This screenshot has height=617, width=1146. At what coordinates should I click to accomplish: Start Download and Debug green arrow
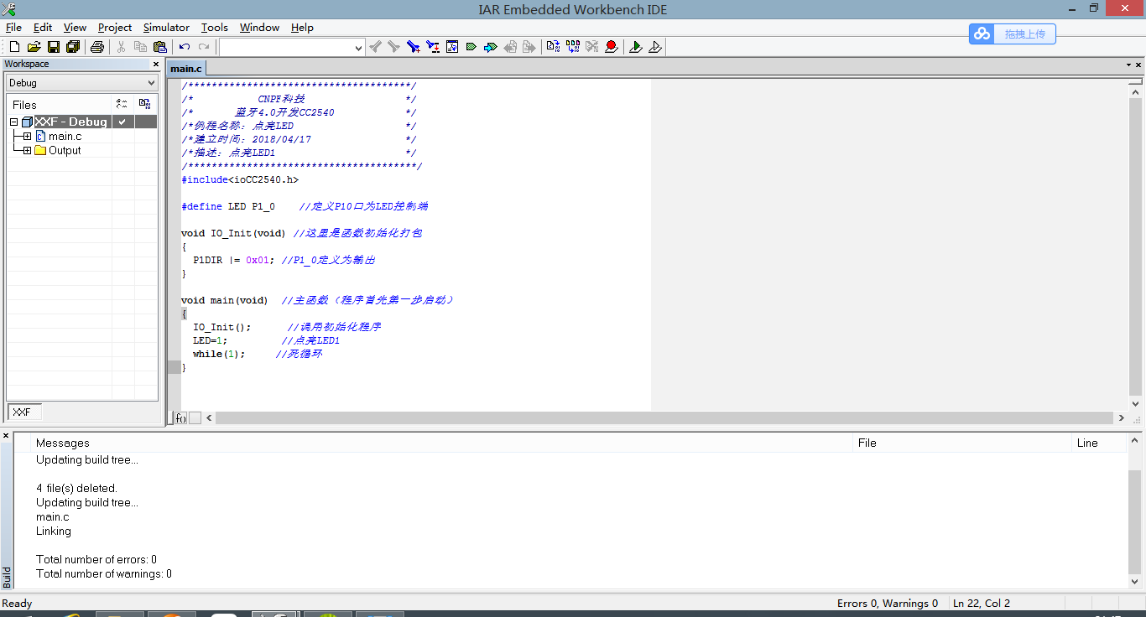point(636,47)
